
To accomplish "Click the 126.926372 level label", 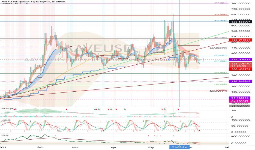I will coord(218,91).
